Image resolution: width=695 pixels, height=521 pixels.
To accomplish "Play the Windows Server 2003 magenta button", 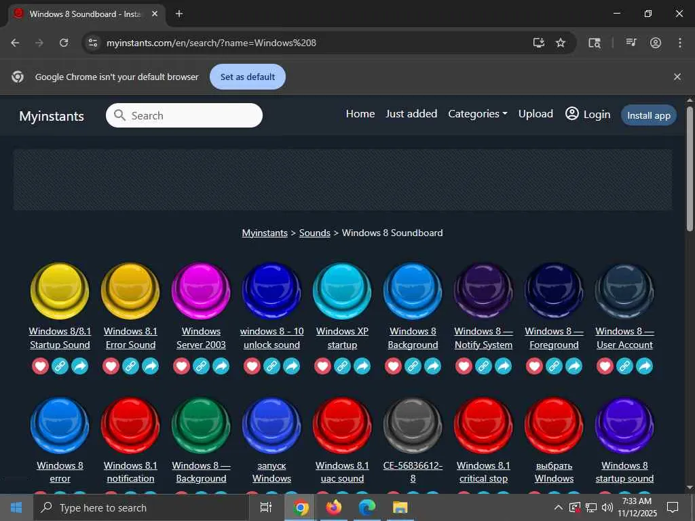I will coord(201,290).
